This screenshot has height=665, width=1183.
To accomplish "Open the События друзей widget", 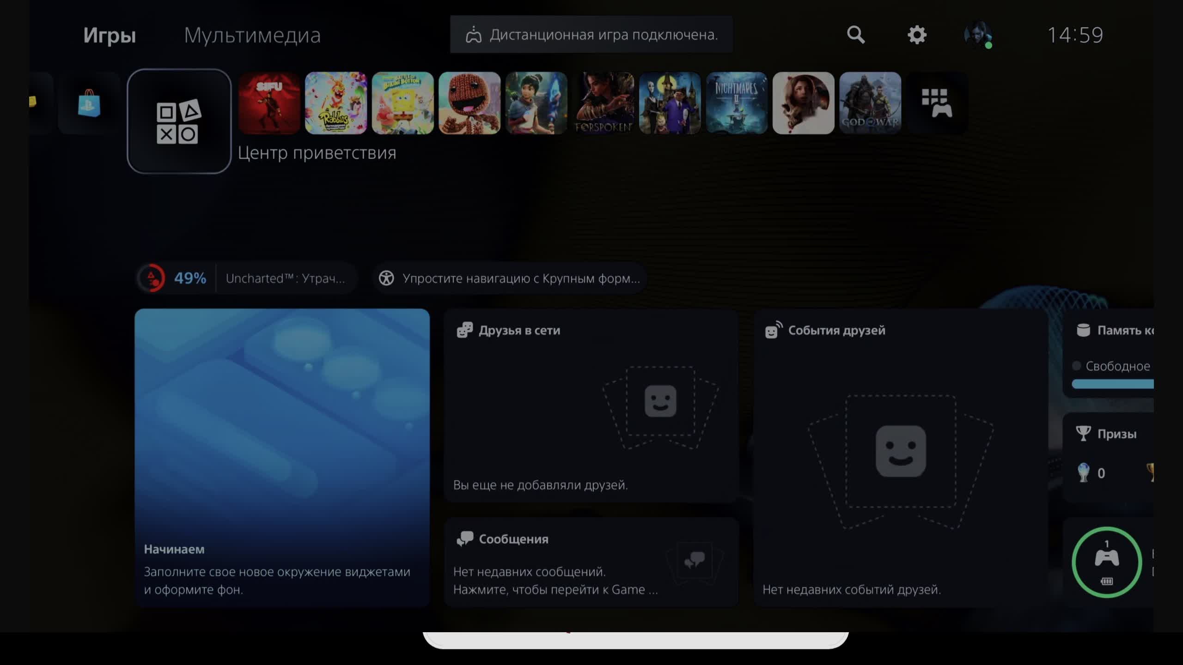I will click(900, 457).
